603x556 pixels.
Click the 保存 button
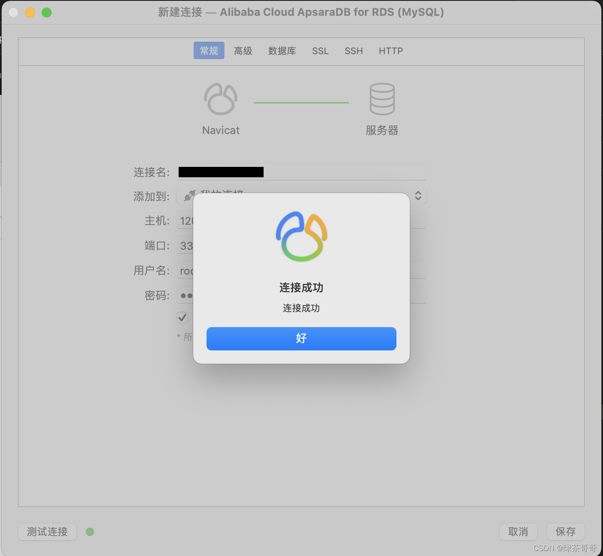(x=566, y=532)
